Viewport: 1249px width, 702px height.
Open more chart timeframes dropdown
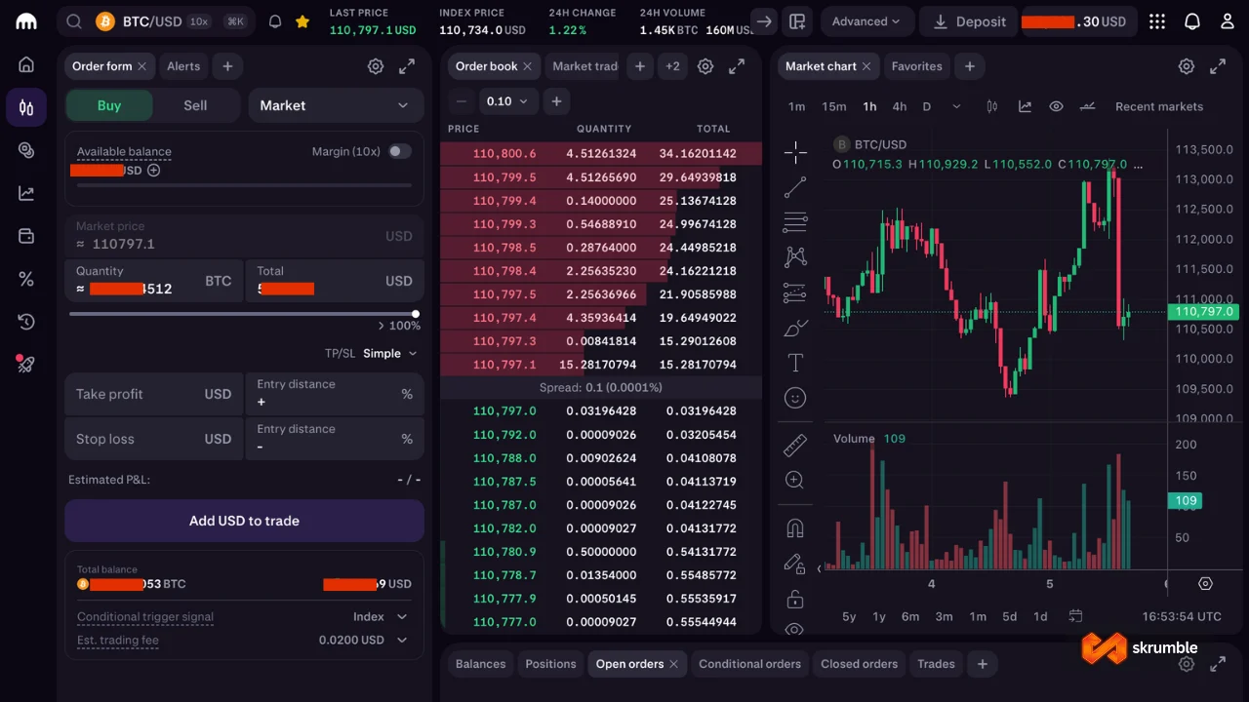coord(956,106)
